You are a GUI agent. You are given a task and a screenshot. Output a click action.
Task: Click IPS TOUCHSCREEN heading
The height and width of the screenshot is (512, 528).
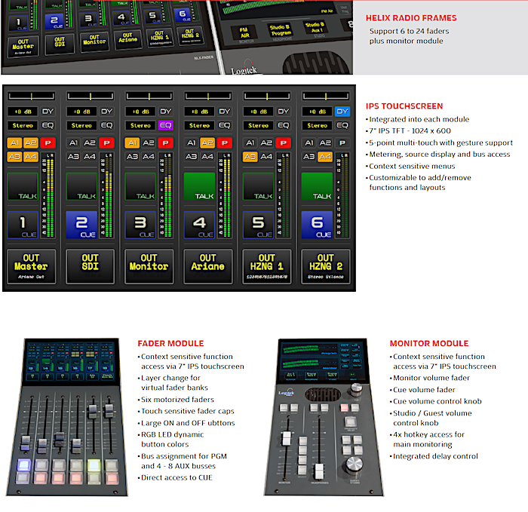[404, 106]
